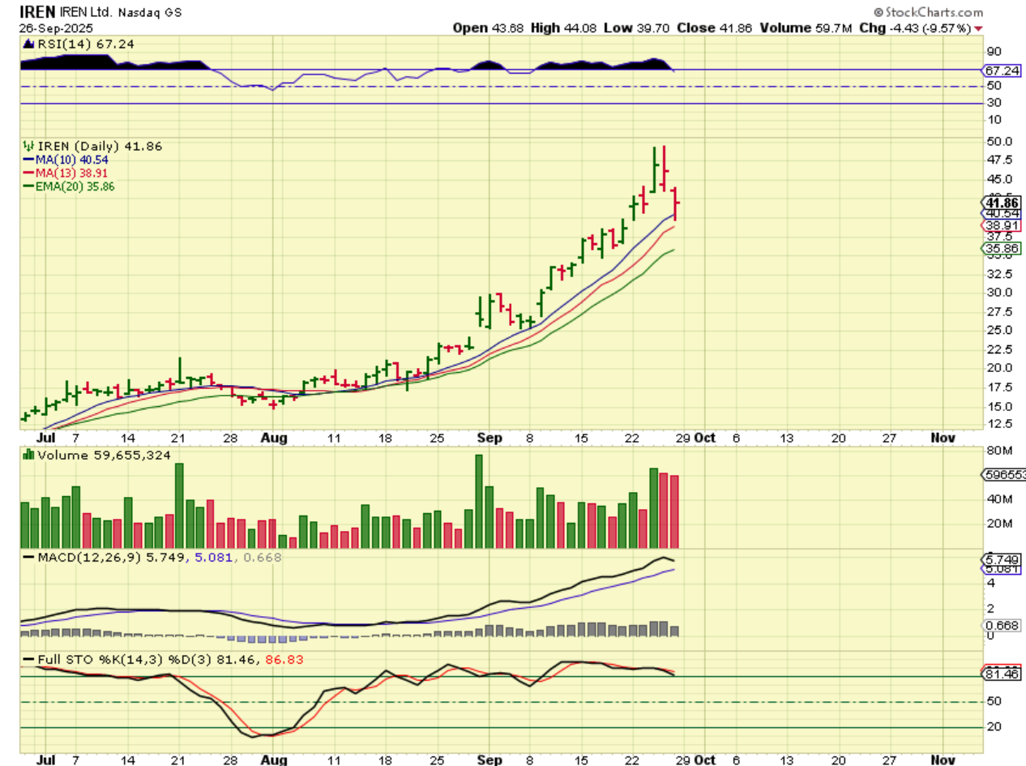Click the EMA(20) 35.86 legend label

75,186
